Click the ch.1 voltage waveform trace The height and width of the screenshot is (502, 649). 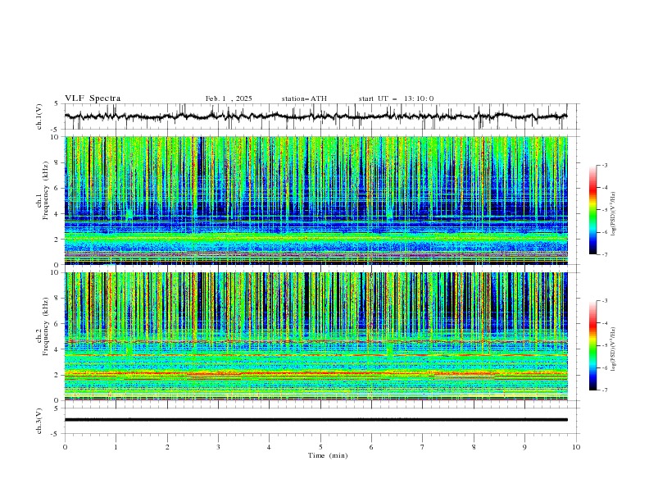315,116
